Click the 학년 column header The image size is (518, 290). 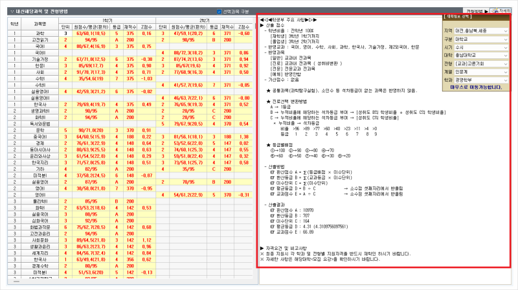14,24
